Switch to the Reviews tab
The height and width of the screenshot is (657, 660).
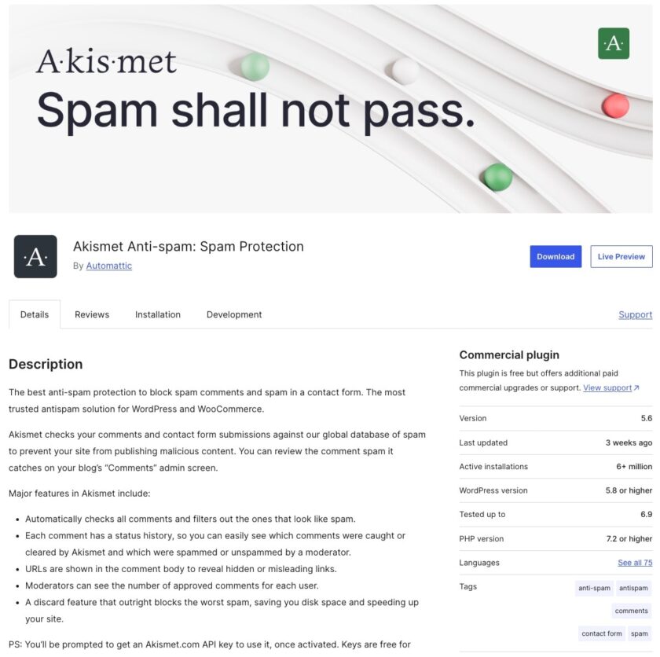click(x=92, y=314)
